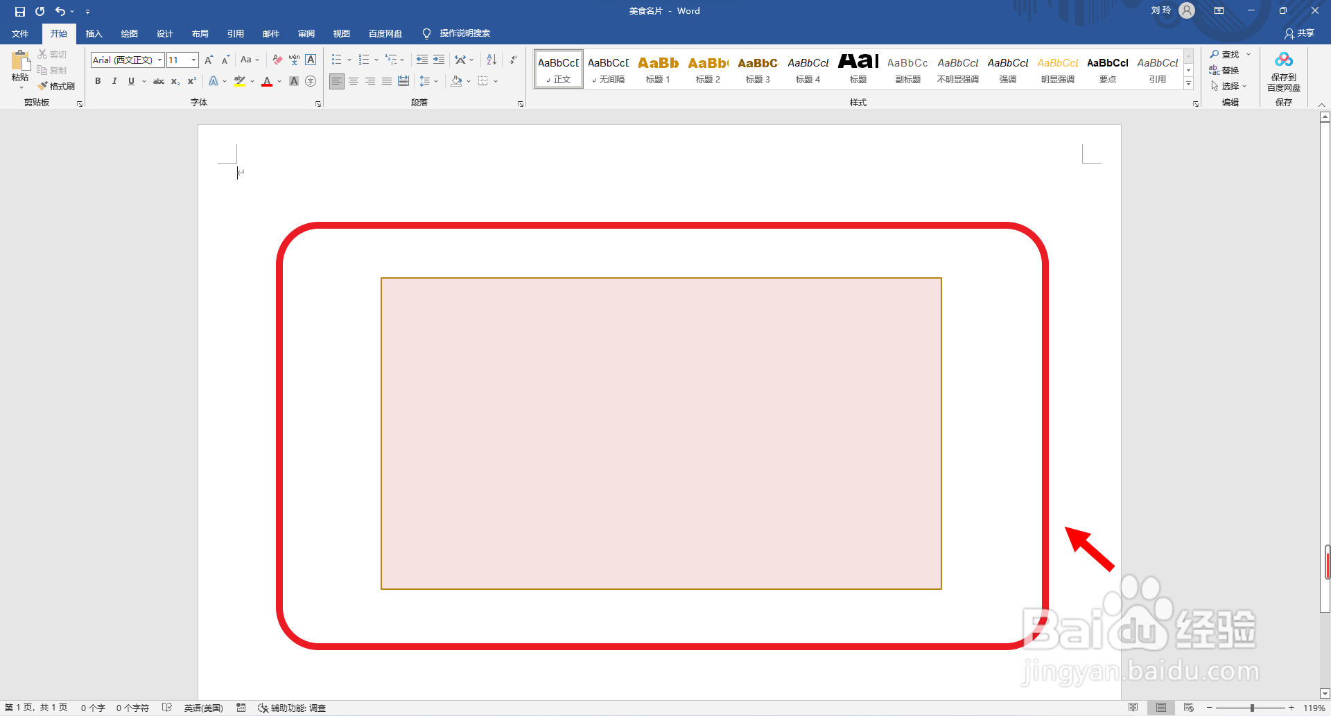
Task: Toggle strikethrough (abc) formatting
Action: pyautogui.click(x=159, y=81)
